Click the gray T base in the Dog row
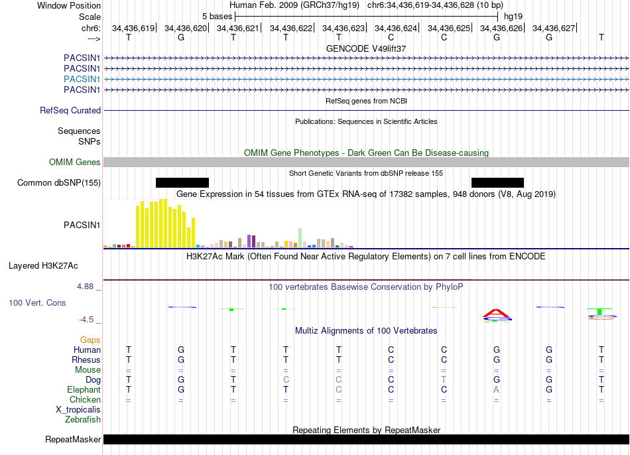This screenshot has width=630, height=455. [444, 380]
